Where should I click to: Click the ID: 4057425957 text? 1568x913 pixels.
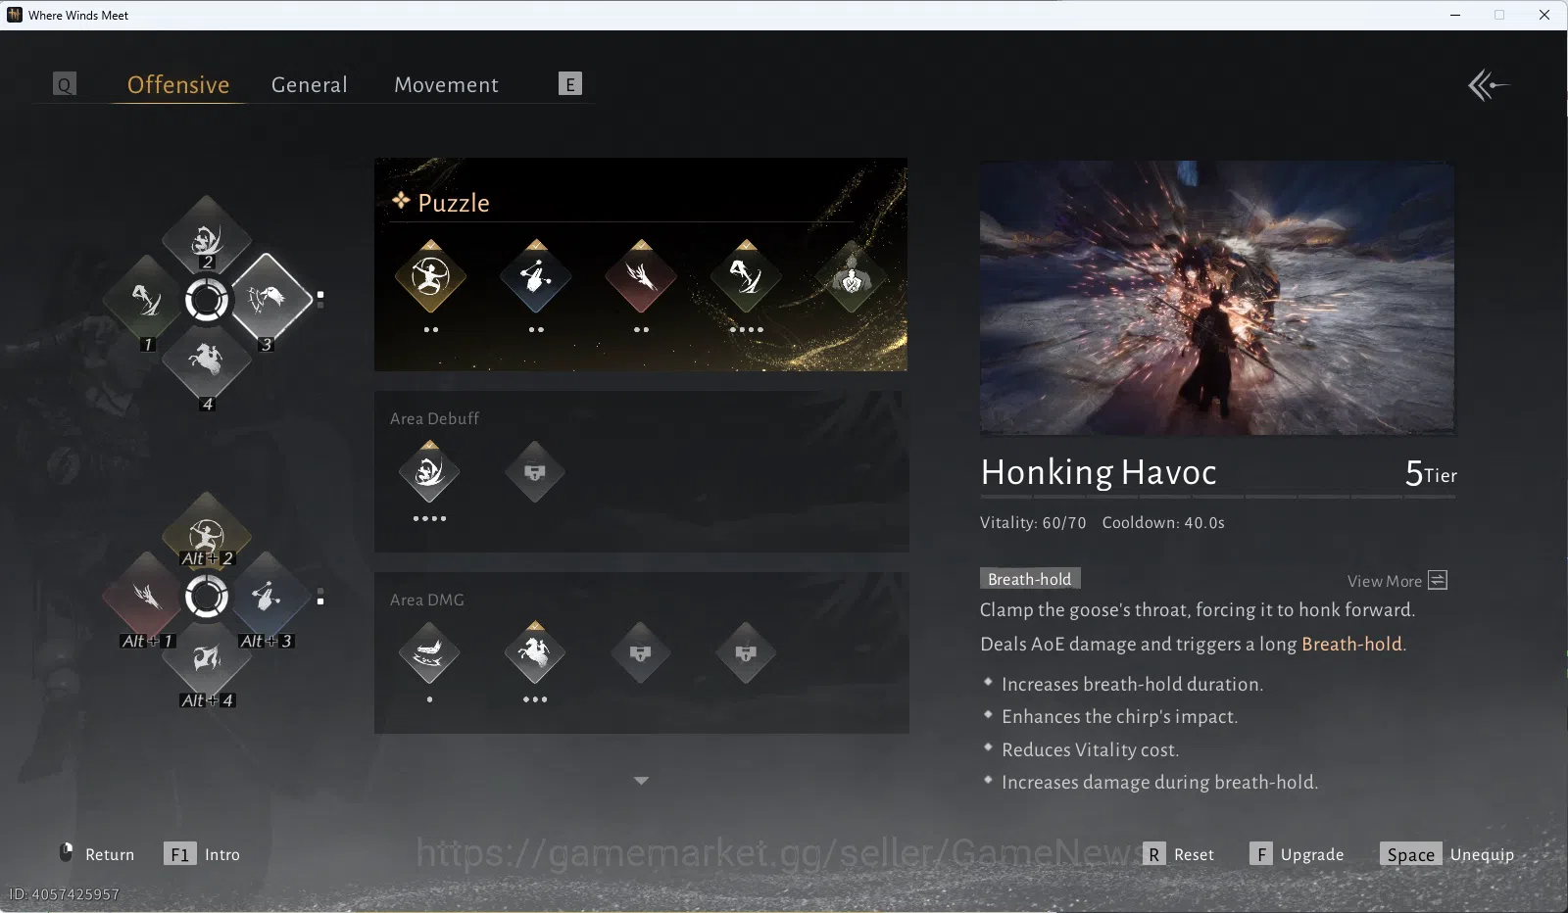click(x=65, y=894)
